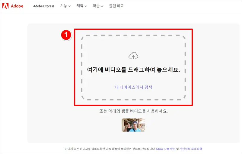242x154 pixels.
Task: Select the 내 디바이스에서 검색 link
Action: point(133,87)
